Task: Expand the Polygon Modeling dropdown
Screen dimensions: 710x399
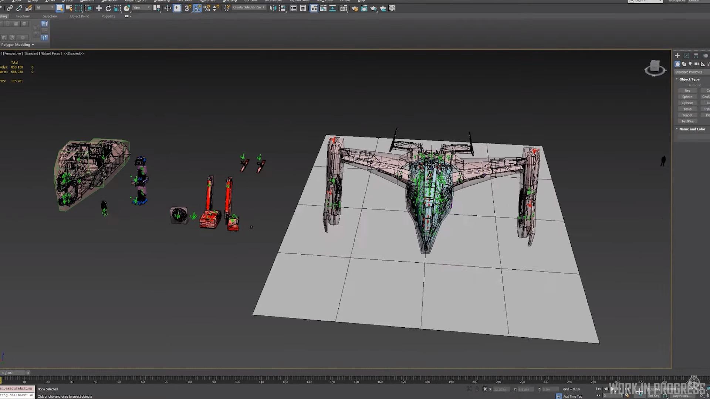Action: (x=17, y=45)
